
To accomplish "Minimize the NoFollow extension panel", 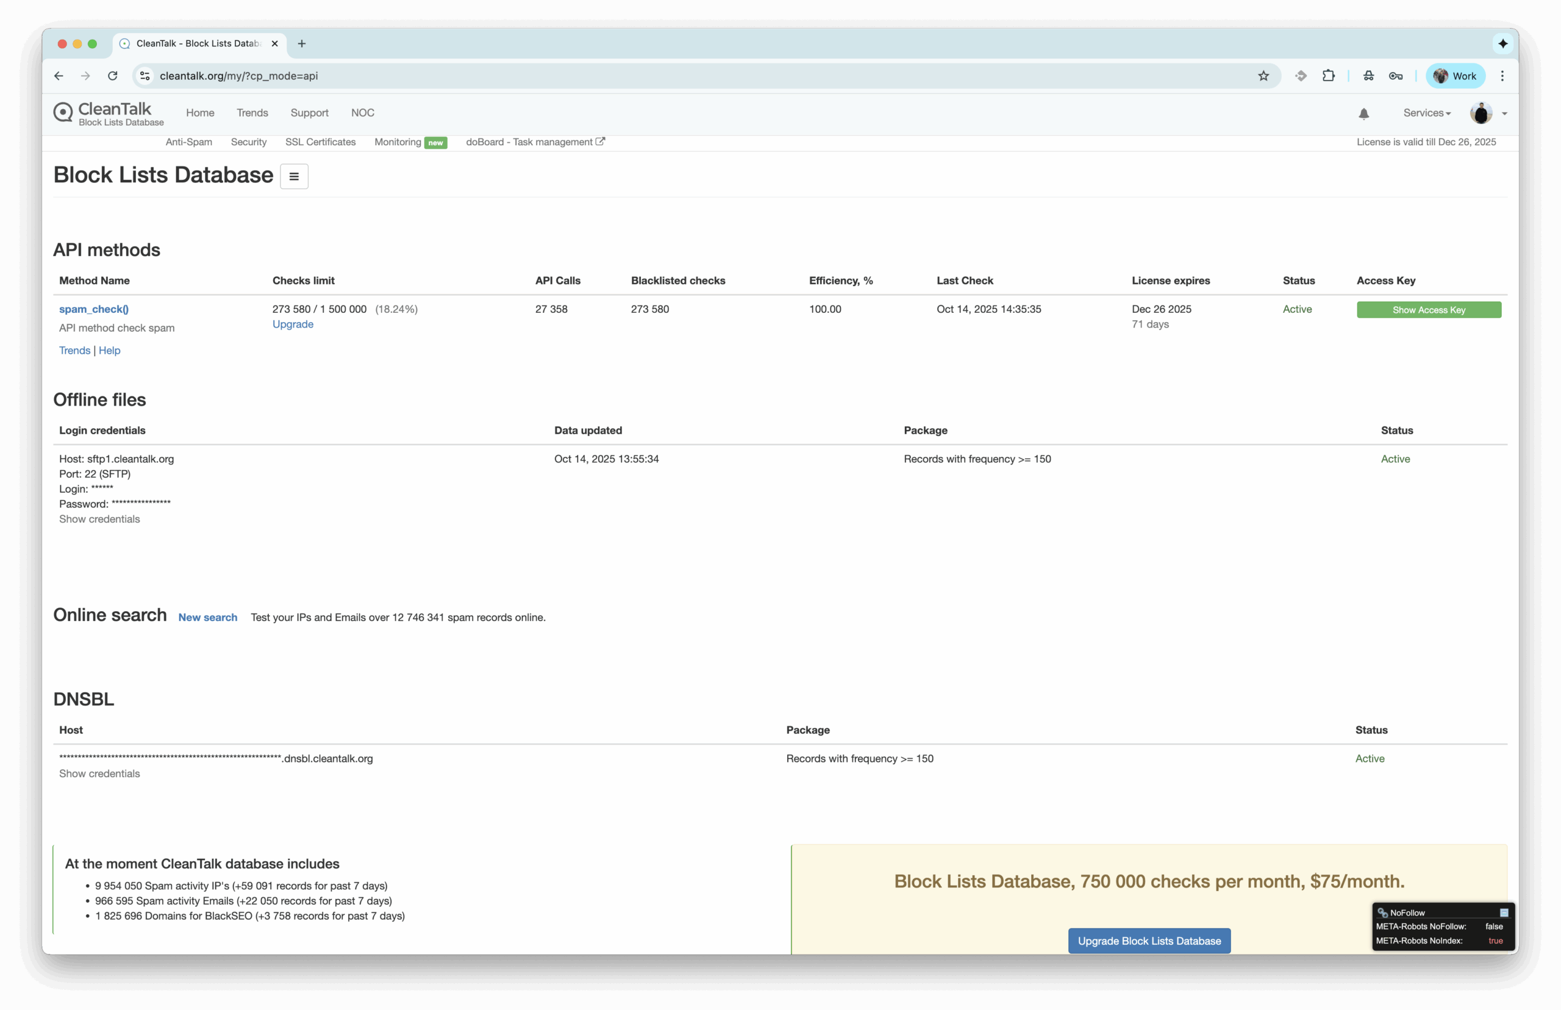I will (x=1504, y=913).
